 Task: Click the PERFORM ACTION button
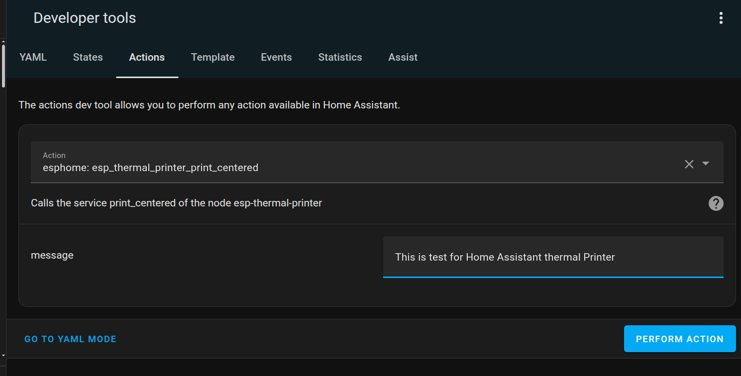tap(679, 339)
